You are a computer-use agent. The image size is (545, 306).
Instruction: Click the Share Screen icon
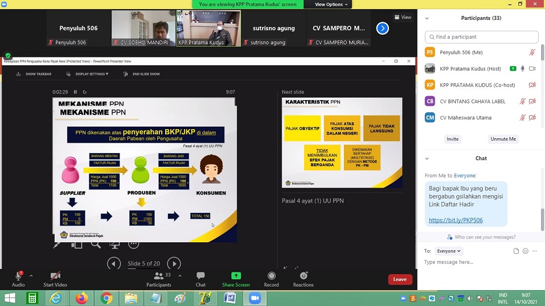pyautogui.click(x=236, y=276)
